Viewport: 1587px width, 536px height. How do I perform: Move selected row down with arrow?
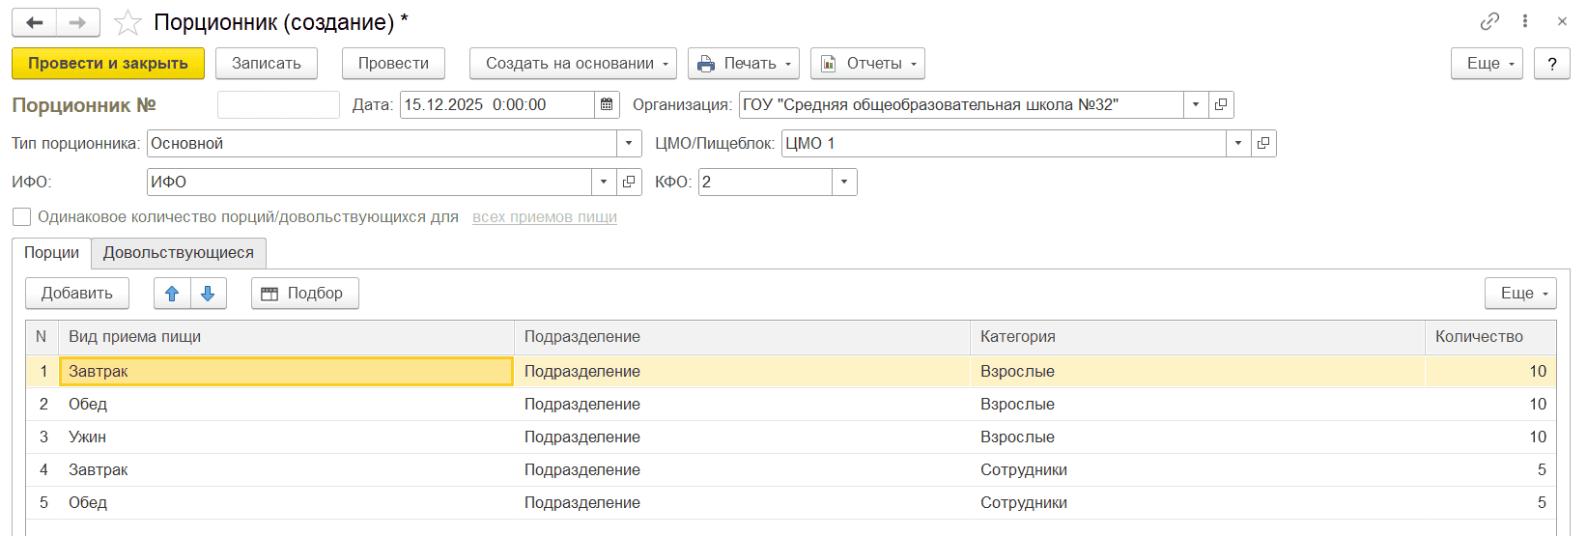(x=208, y=294)
